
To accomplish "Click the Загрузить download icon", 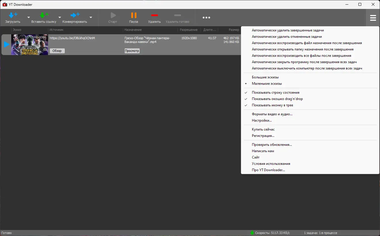I will tap(13, 15).
